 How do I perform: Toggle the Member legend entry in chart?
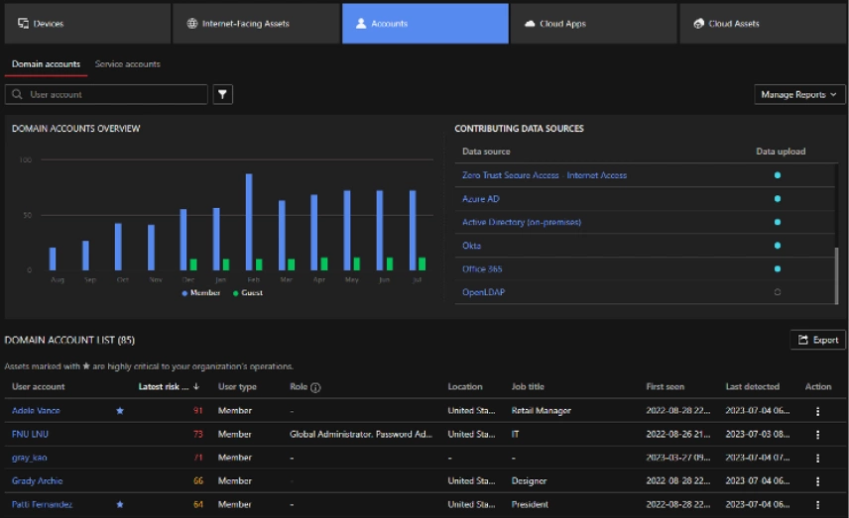click(x=201, y=292)
